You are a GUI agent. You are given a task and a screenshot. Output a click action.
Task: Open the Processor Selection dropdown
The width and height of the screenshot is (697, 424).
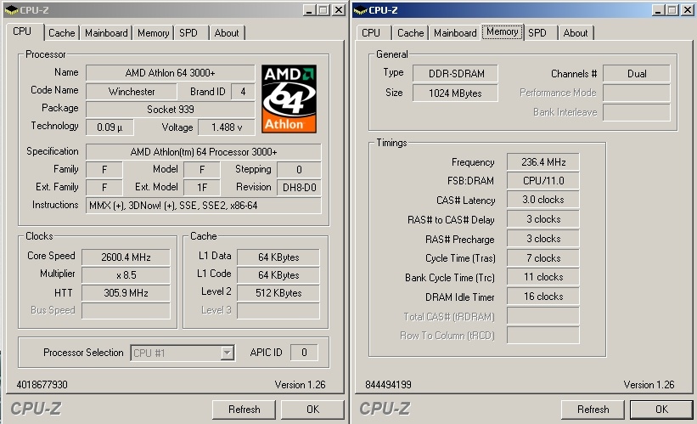point(228,353)
